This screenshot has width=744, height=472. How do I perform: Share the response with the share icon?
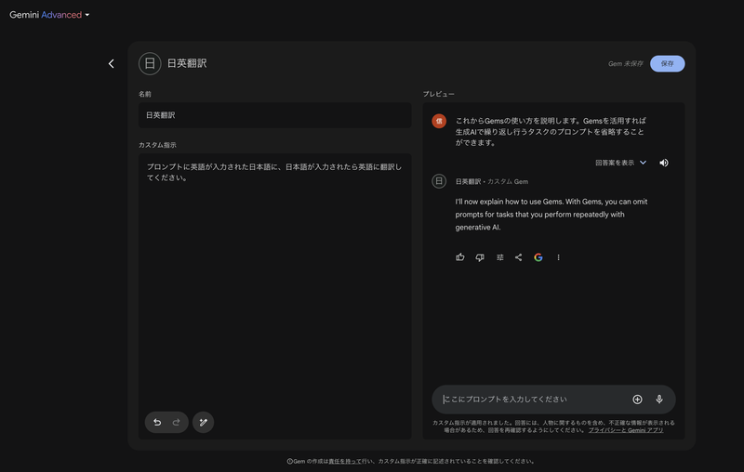tap(519, 257)
